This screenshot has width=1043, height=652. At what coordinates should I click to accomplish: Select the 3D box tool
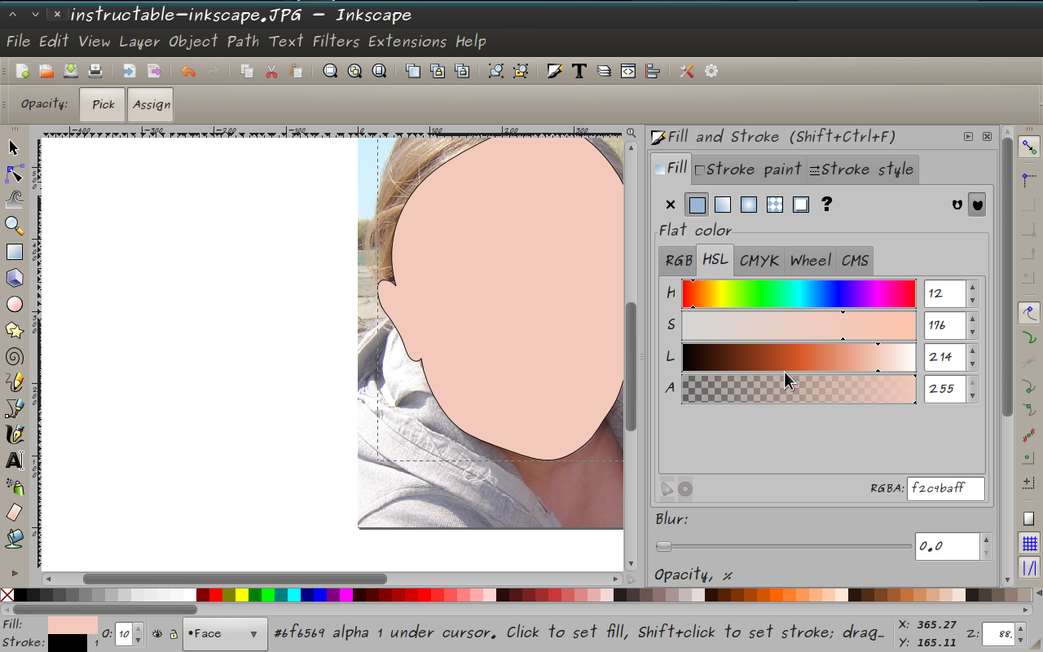(14, 278)
